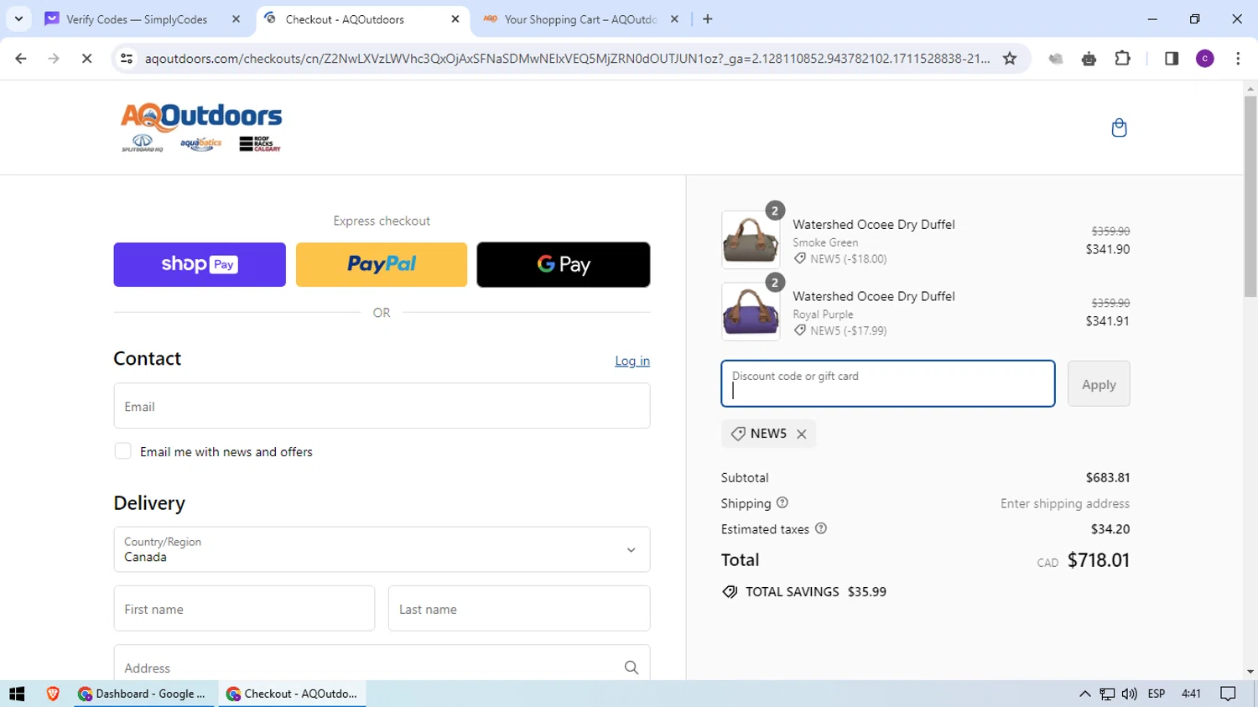
Task: Pay with Shop Pay
Action: 200,264
